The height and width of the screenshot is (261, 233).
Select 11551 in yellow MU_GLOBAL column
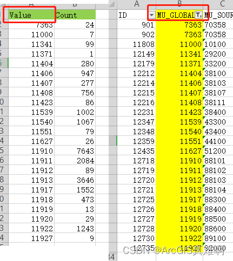coord(179,141)
